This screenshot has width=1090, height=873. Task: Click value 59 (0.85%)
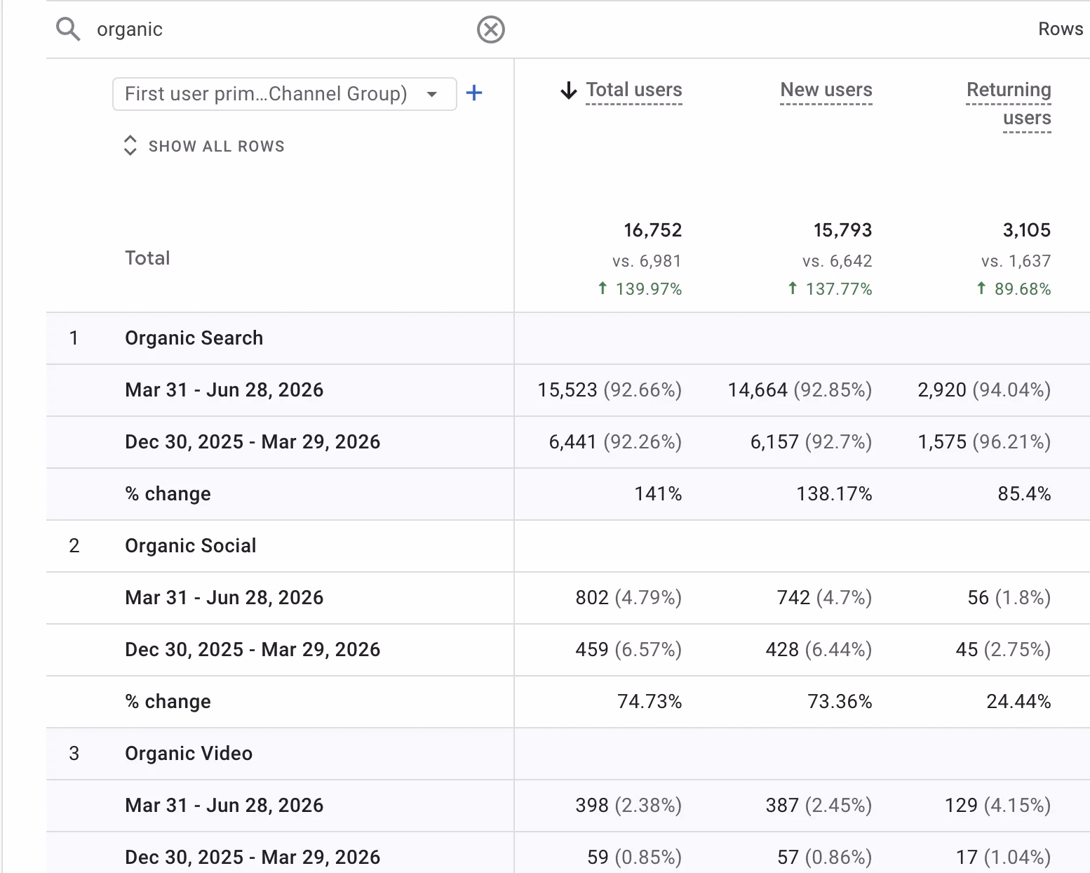[x=635, y=858]
